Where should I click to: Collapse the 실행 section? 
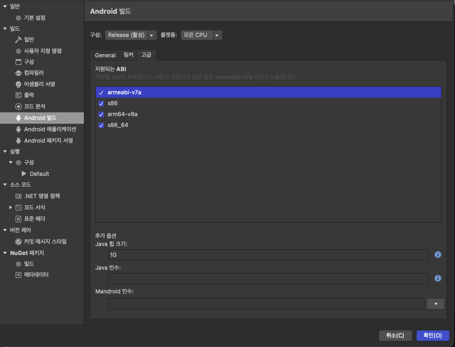coord(5,151)
